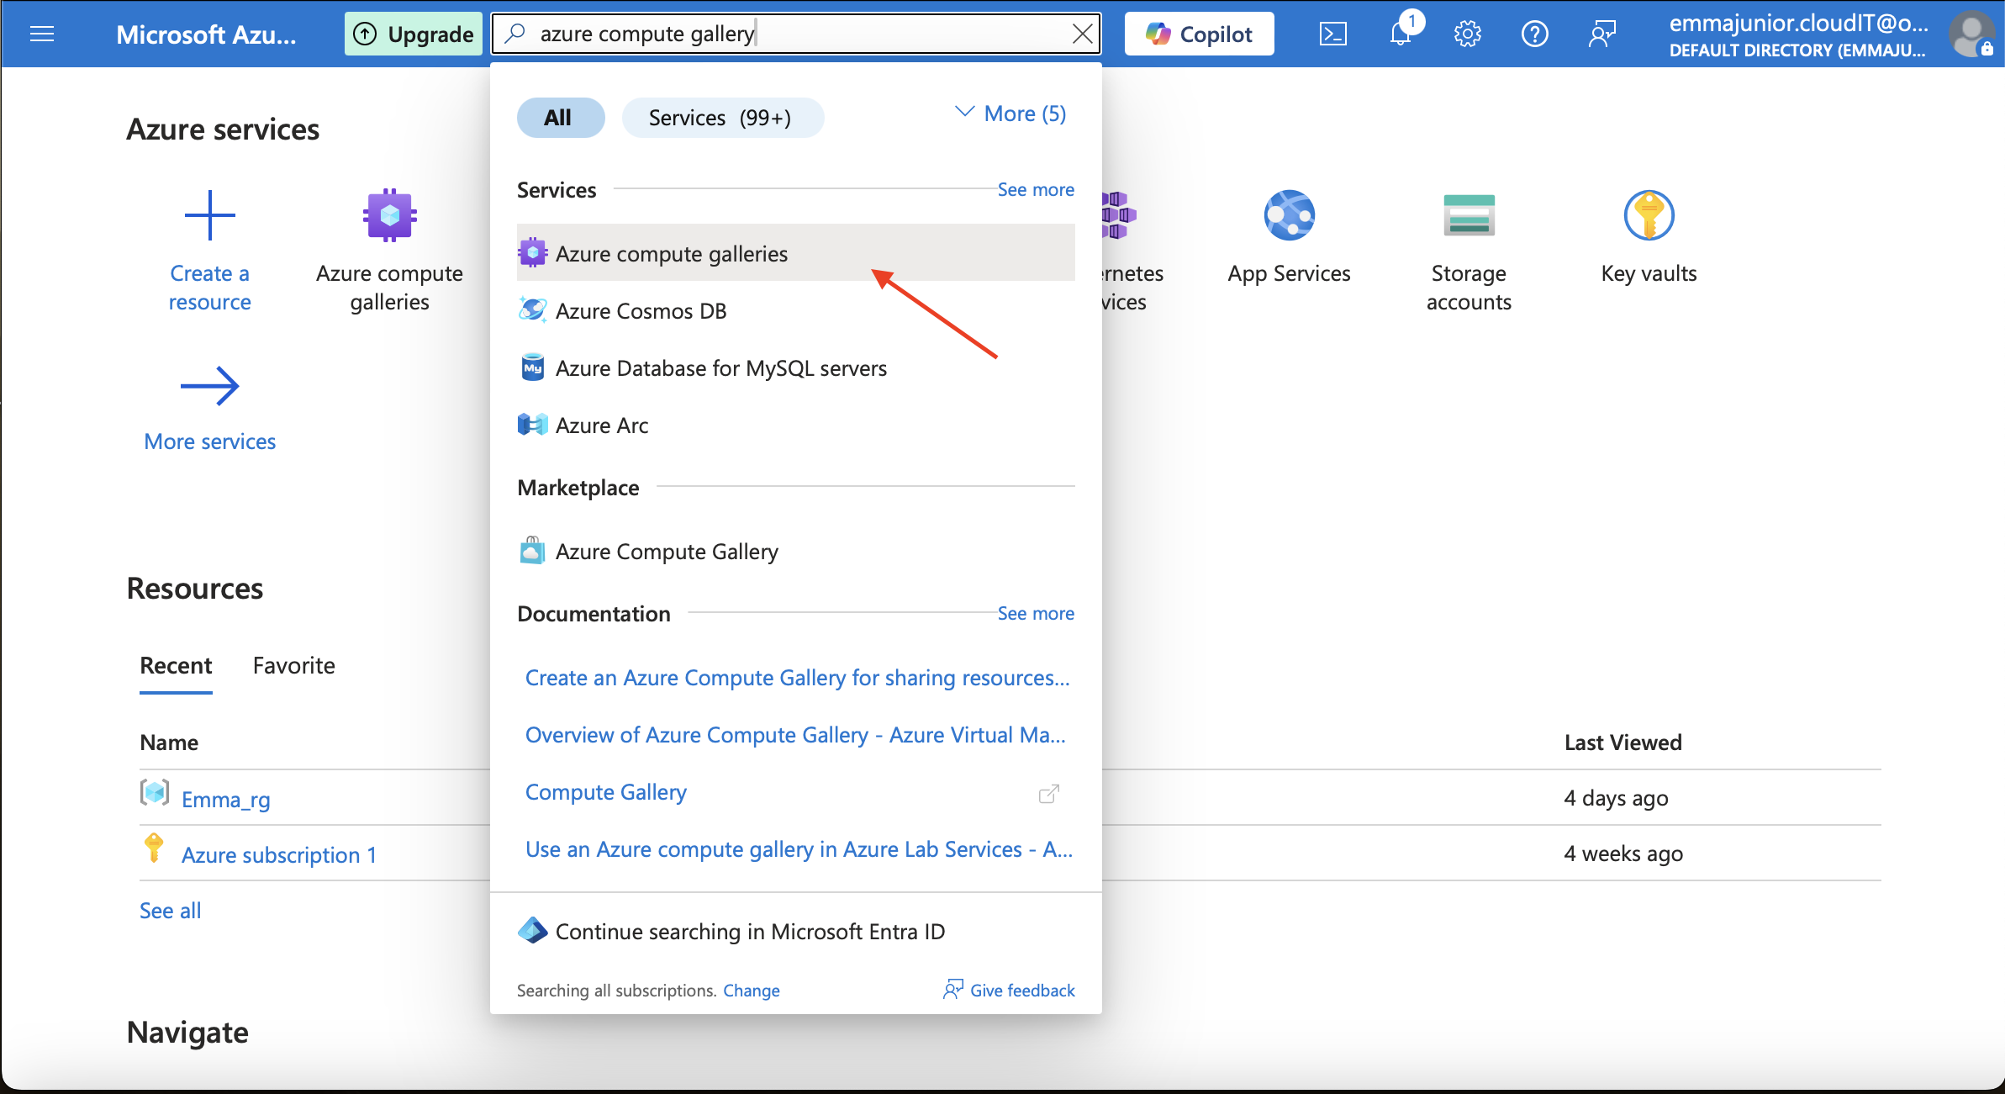Click See all resources link

click(170, 911)
